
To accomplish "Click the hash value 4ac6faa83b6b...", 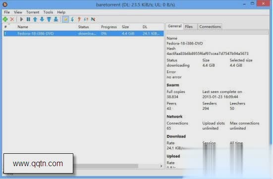I will 208,53.
